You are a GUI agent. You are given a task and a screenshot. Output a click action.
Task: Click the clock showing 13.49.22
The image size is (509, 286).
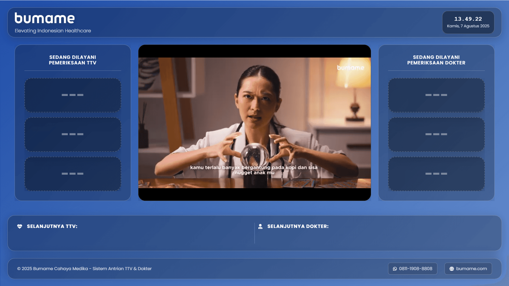tap(468, 19)
